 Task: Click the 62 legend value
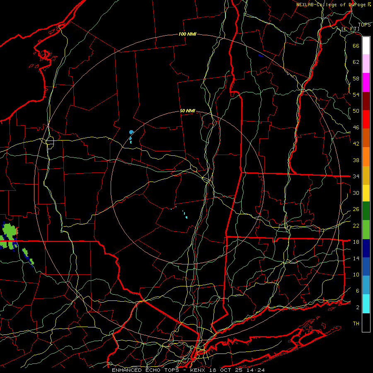tap(356, 62)
